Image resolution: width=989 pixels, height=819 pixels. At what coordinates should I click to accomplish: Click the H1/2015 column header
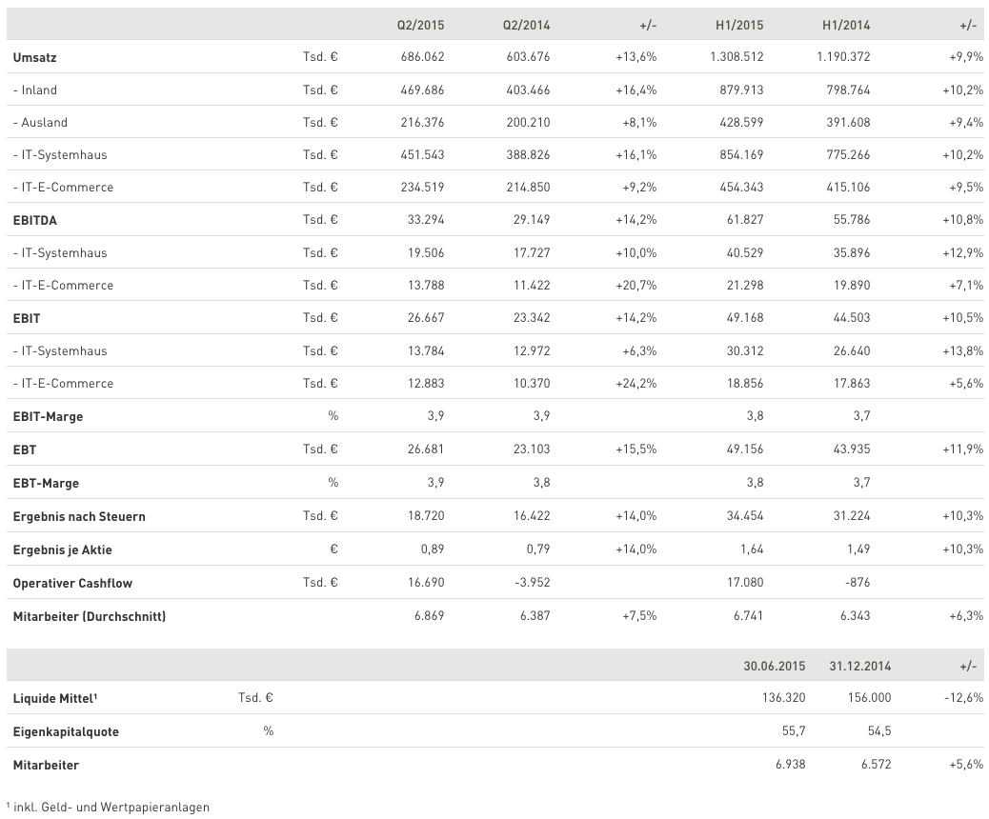tap(739, 25)
